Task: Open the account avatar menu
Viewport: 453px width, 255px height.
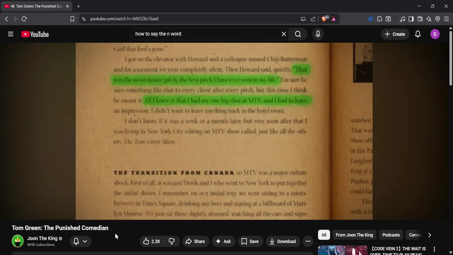Action: coord(435,34)
